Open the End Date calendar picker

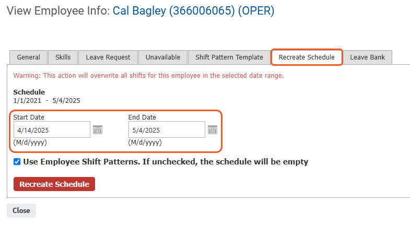(x=213, y=130)
